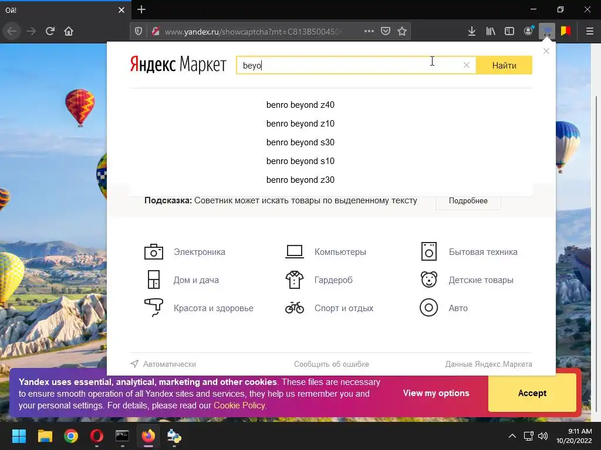Image resolution: width=601 pixels, height=450 pixels.
Task: Open the Дом и дача category link
Action: (196, 280)
